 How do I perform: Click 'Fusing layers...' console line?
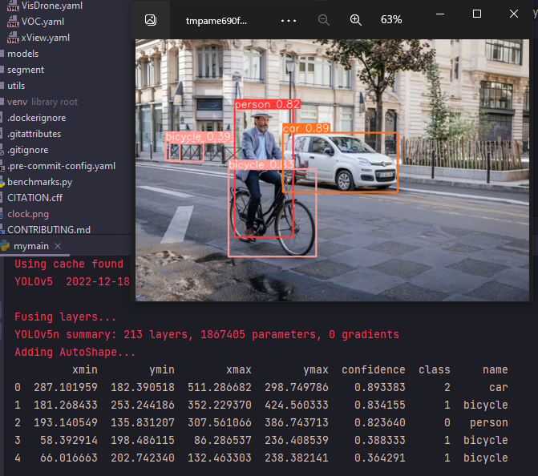coord(66,317)
